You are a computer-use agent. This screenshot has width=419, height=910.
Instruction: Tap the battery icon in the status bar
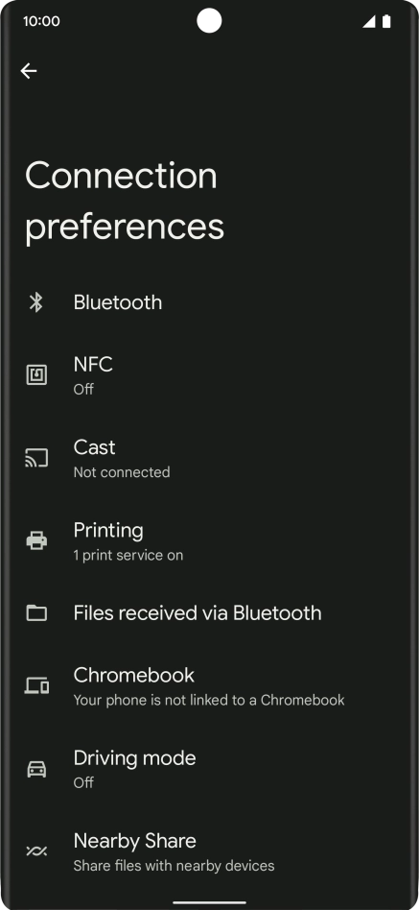(x=386, y=21)
